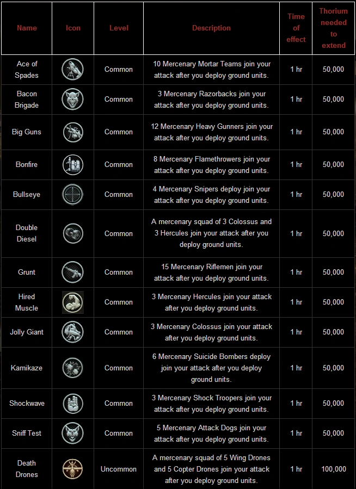Click the Big Guns heavy gunner icon
The height and width of the screenshot is (489, 356).
click(72, 132)
